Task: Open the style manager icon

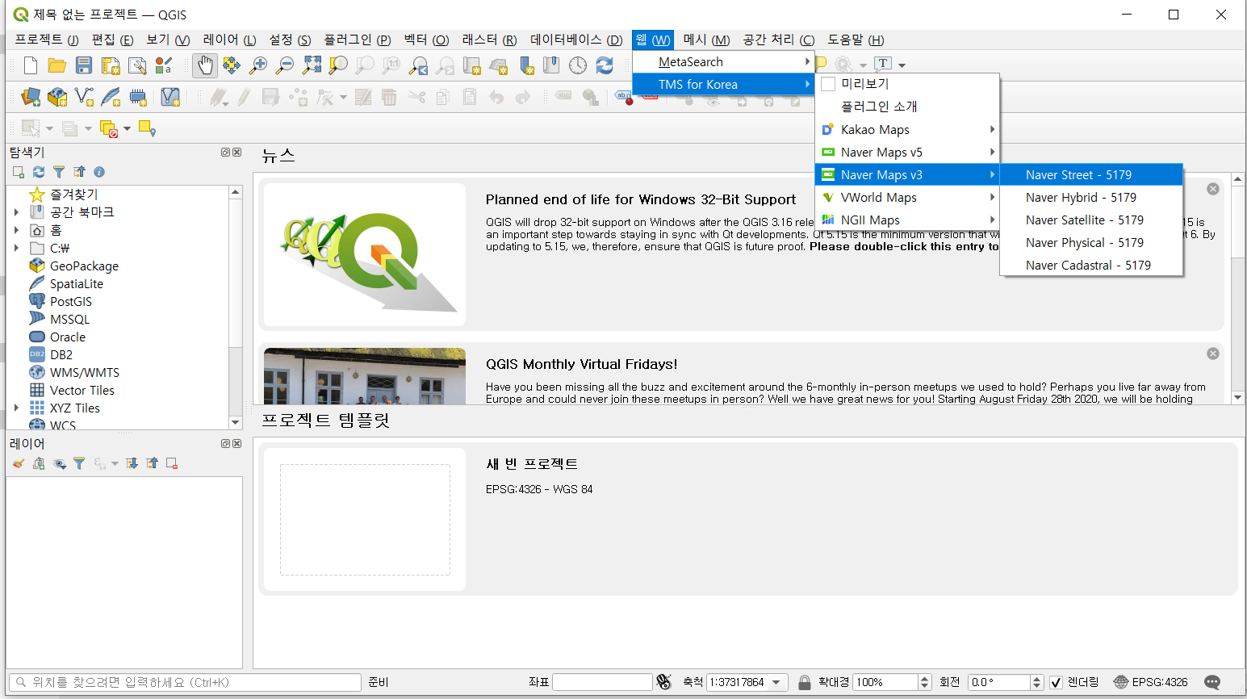Action: (x=164, y=65)
